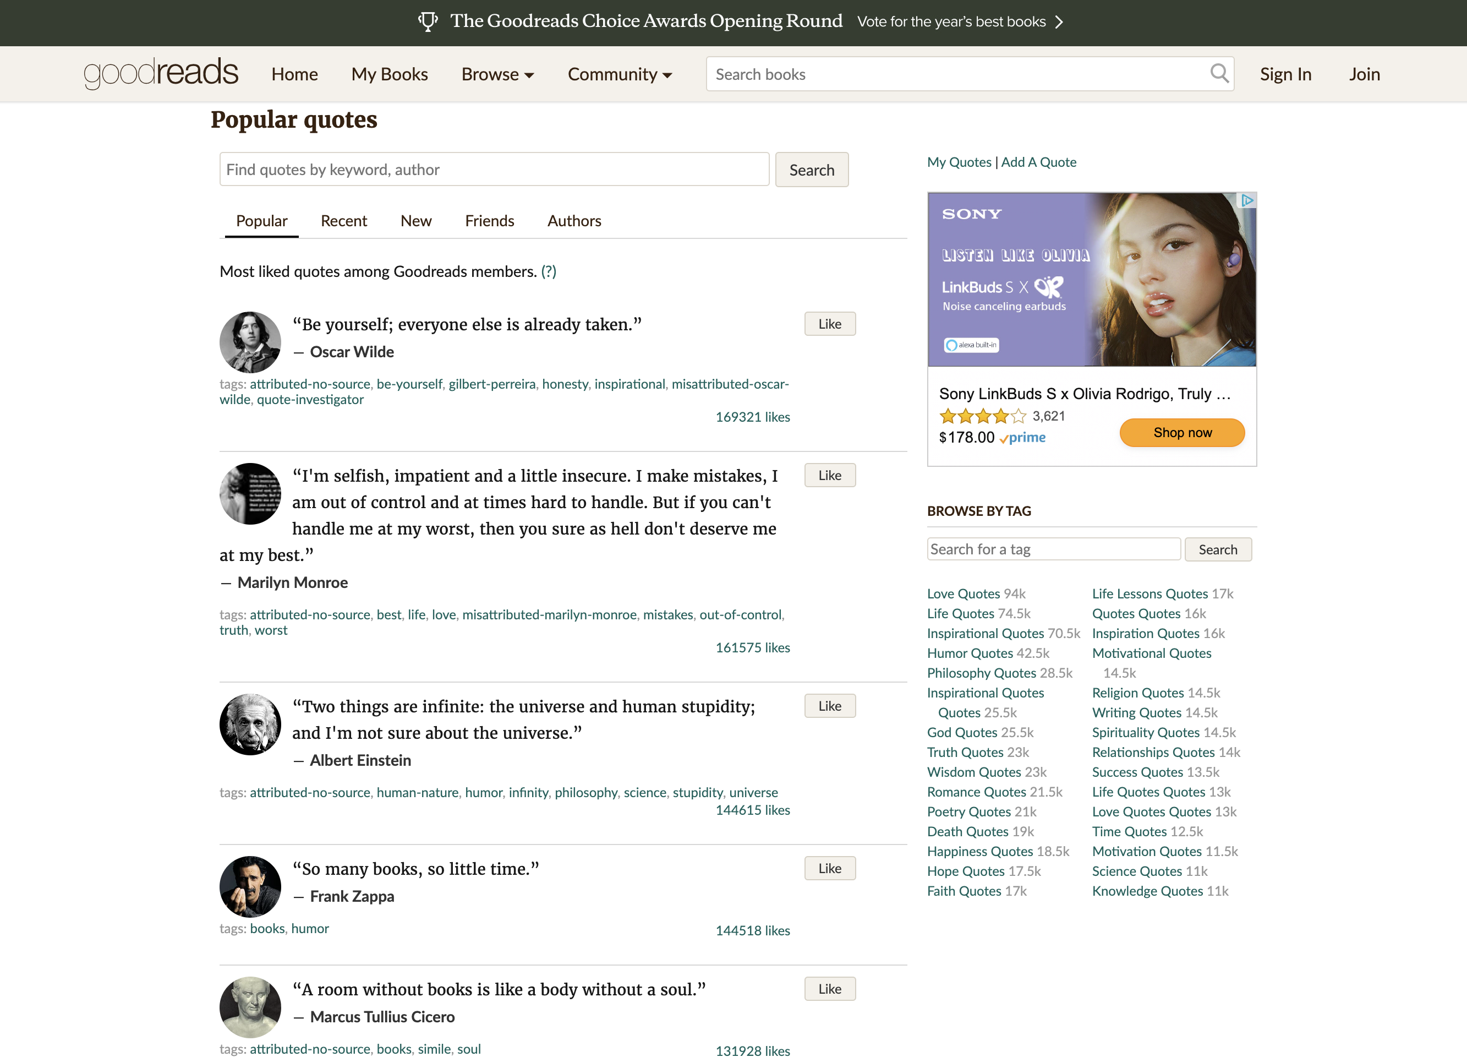
Task: Switch to the Authors tab
Action: coord(574,221)
